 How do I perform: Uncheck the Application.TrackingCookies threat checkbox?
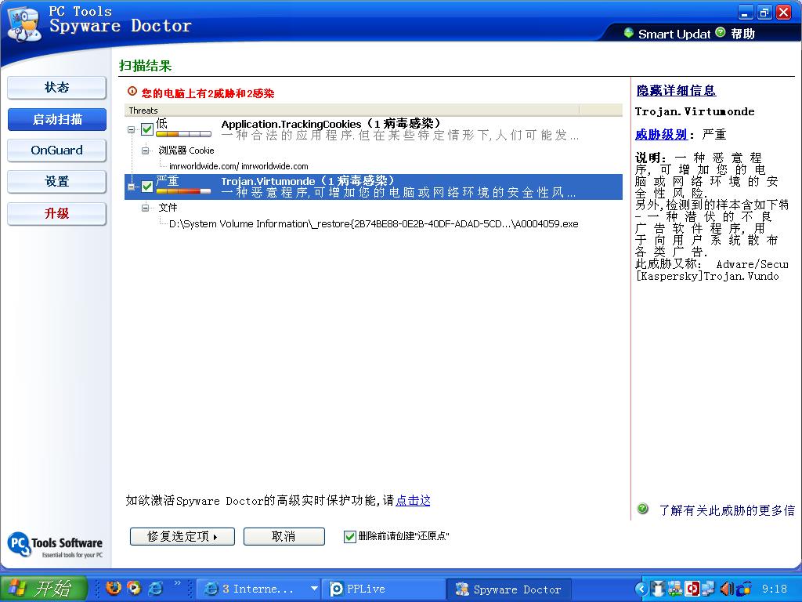[x=147, y=129]
